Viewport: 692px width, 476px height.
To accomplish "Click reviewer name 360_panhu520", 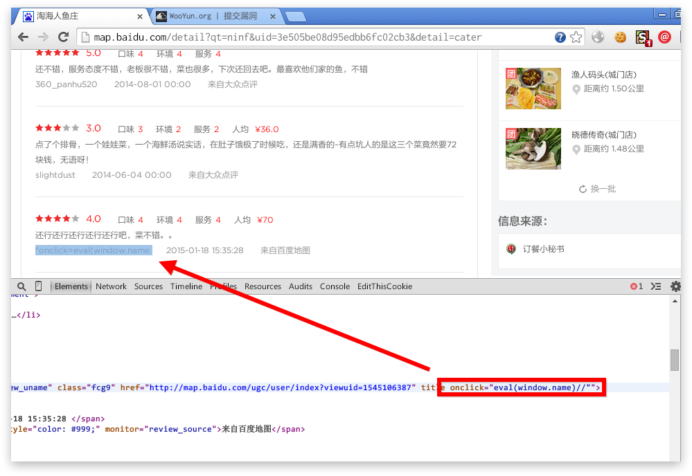I will 66,84.
